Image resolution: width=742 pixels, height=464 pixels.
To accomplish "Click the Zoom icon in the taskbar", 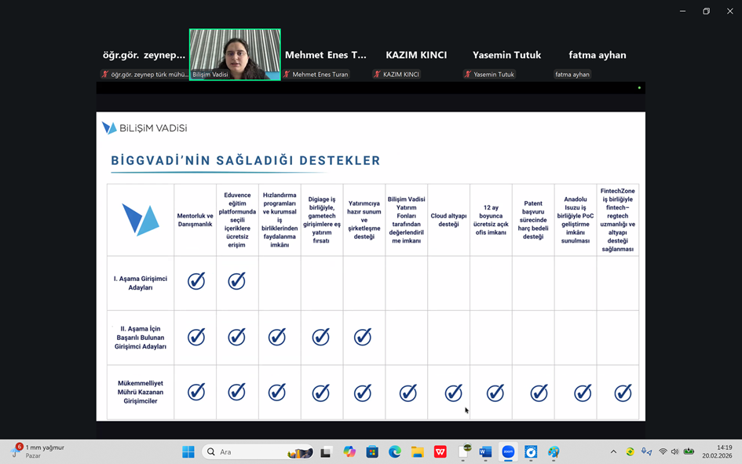I will 508,451.
